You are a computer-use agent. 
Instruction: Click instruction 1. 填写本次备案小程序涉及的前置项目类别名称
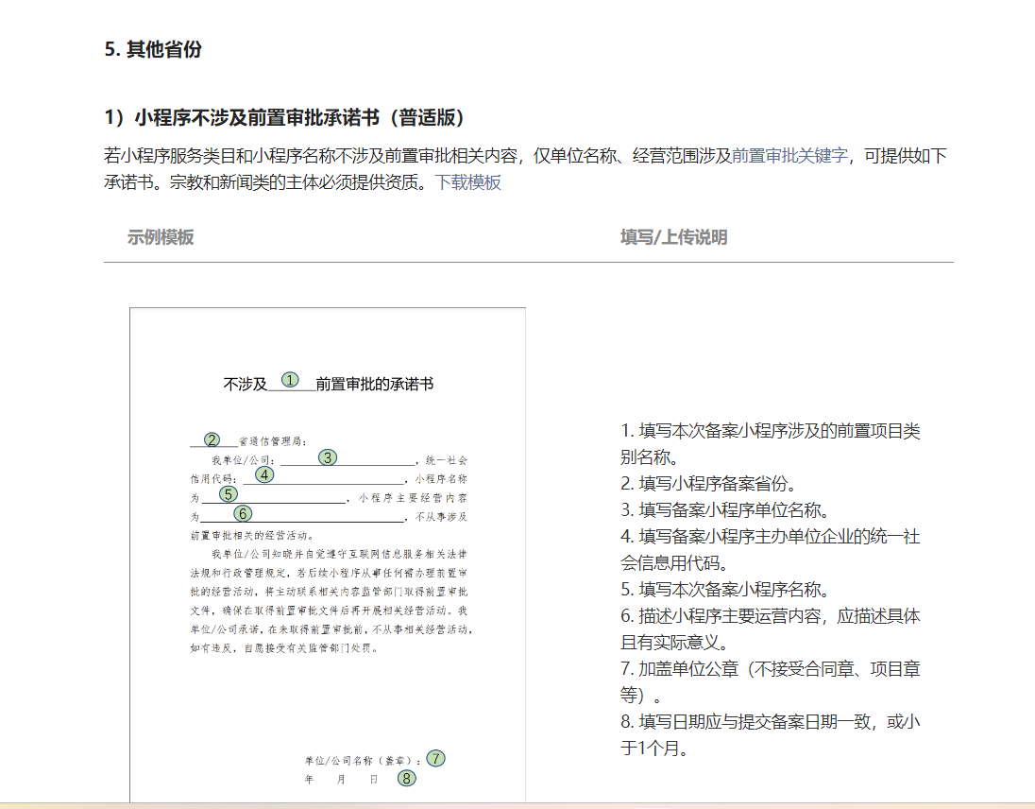771,444
